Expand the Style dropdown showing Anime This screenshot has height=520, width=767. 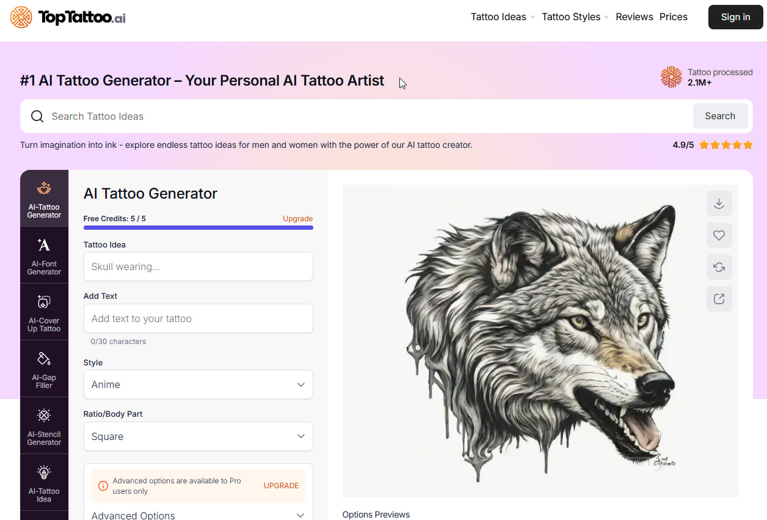pos(198,384)
